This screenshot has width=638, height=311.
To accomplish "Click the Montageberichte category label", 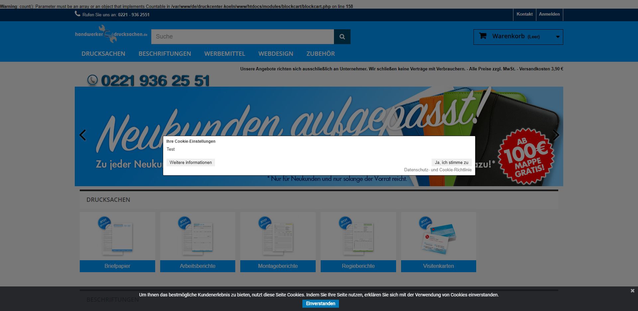I will click(x=278, y=266).
